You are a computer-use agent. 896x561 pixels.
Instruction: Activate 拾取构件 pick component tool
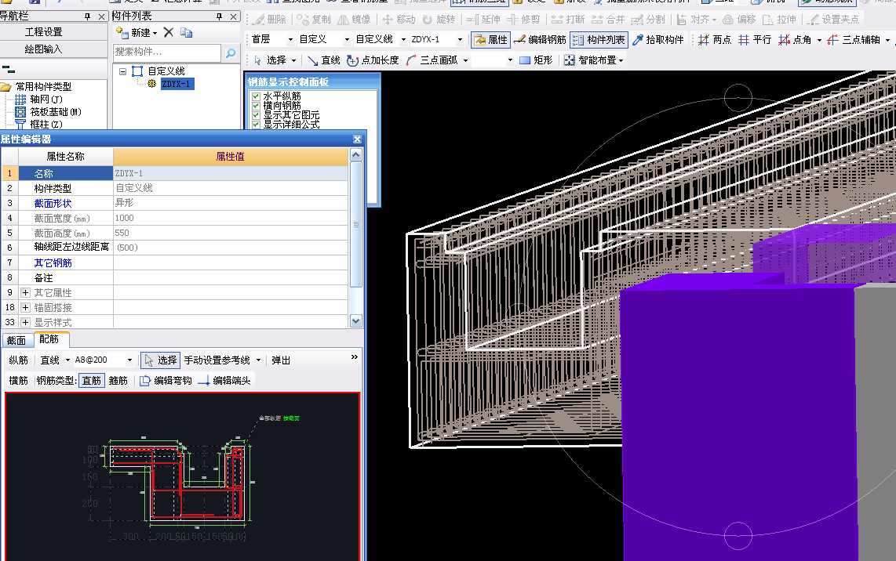pyautogui.click(x=657, y=39)
